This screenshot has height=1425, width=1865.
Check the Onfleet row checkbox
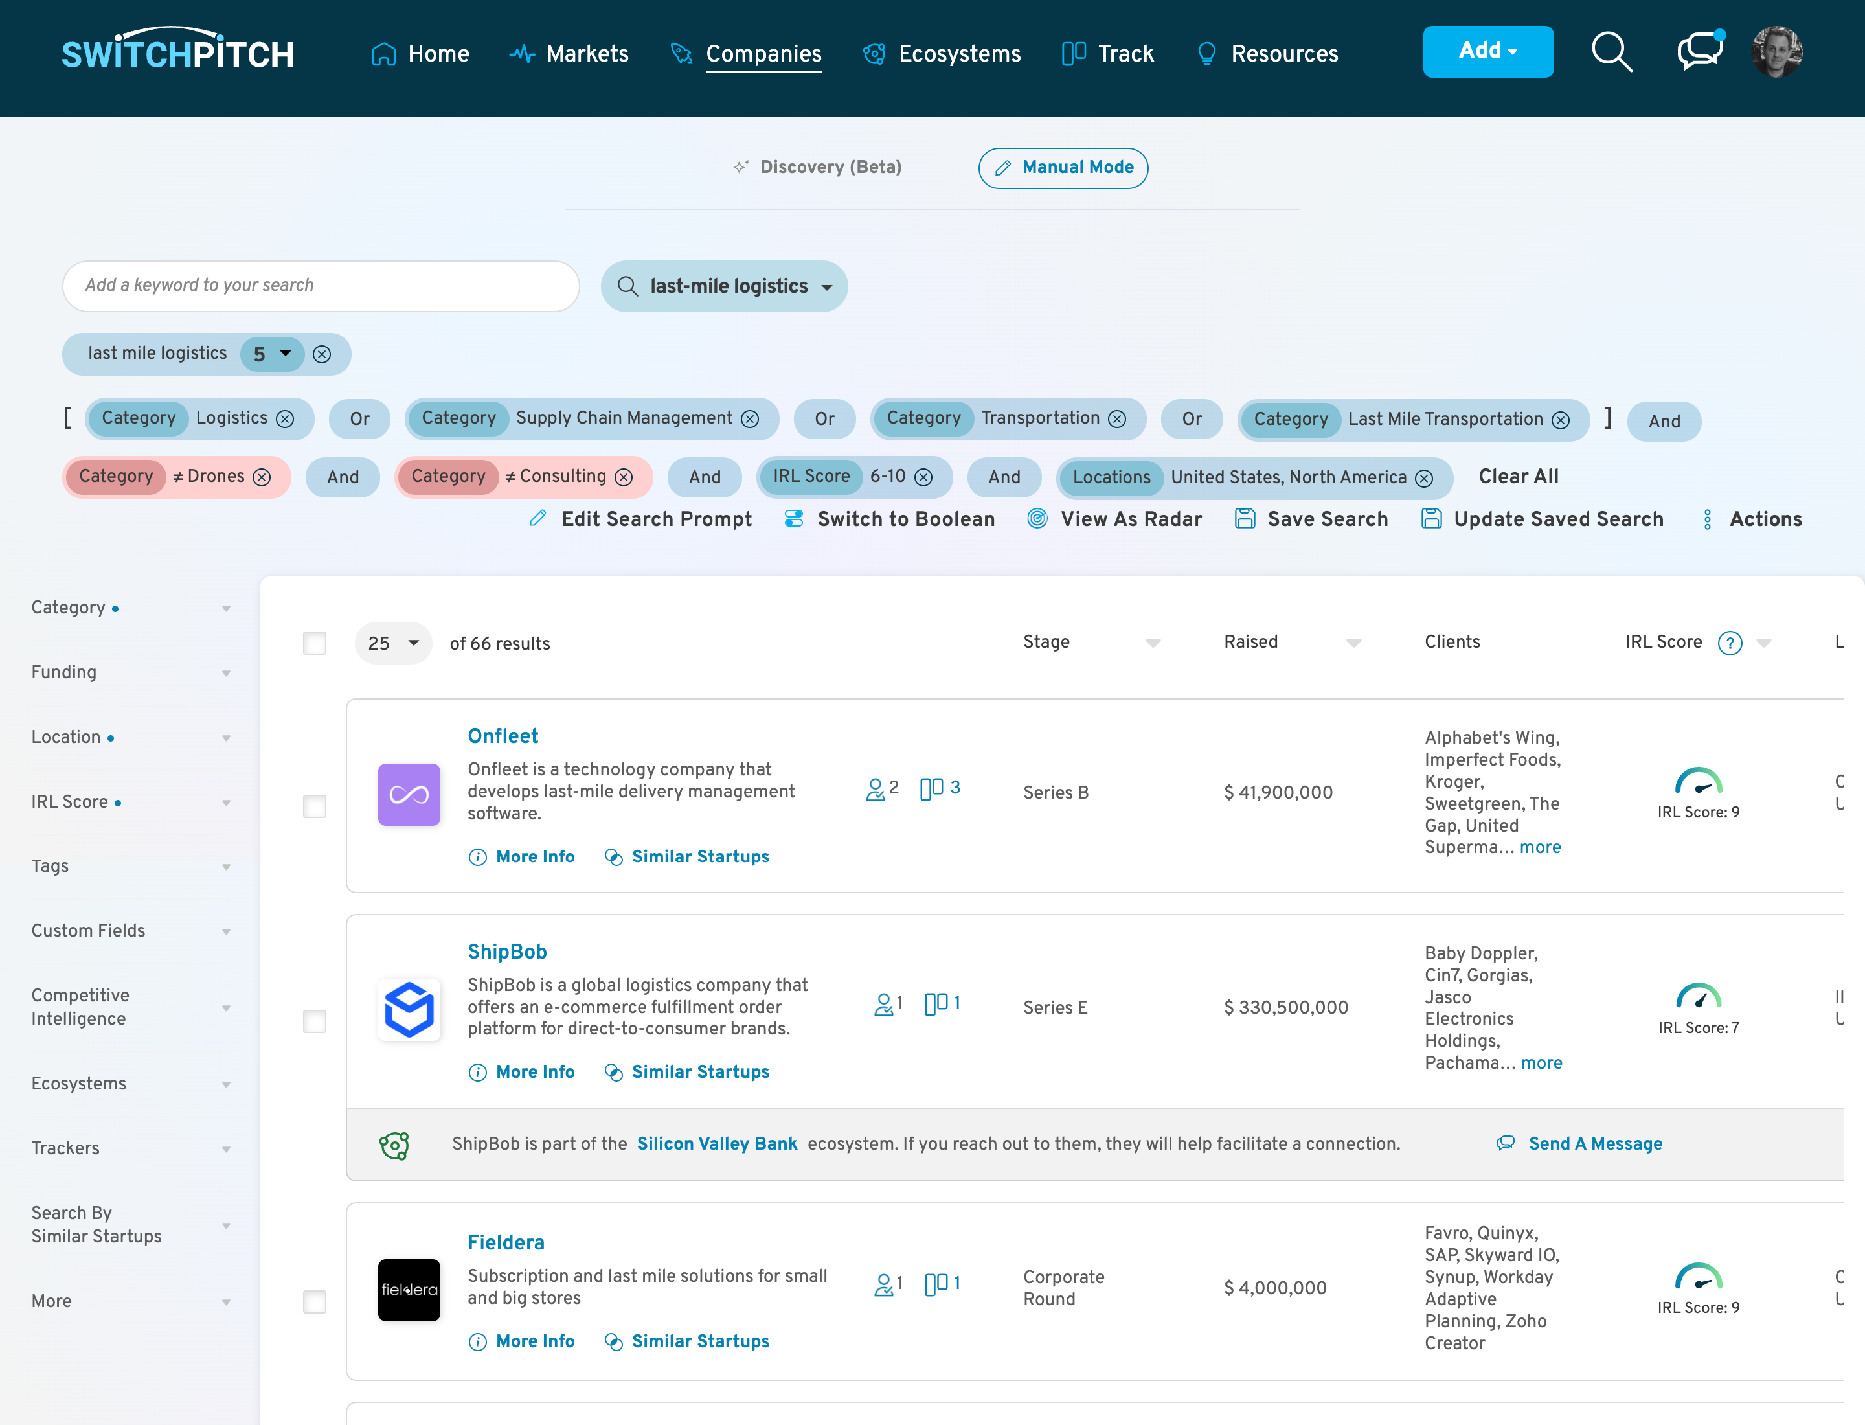click(x=315, y=806)
